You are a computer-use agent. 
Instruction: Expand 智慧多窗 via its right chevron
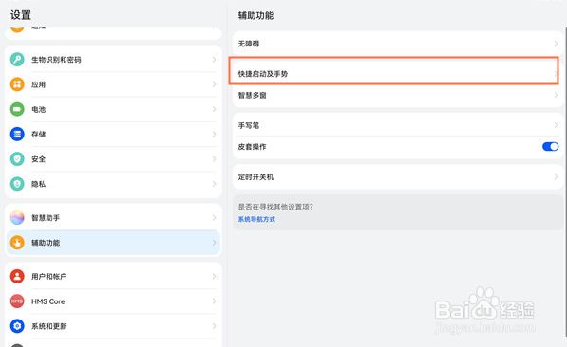pyautogui.click(x=556, y=95)
